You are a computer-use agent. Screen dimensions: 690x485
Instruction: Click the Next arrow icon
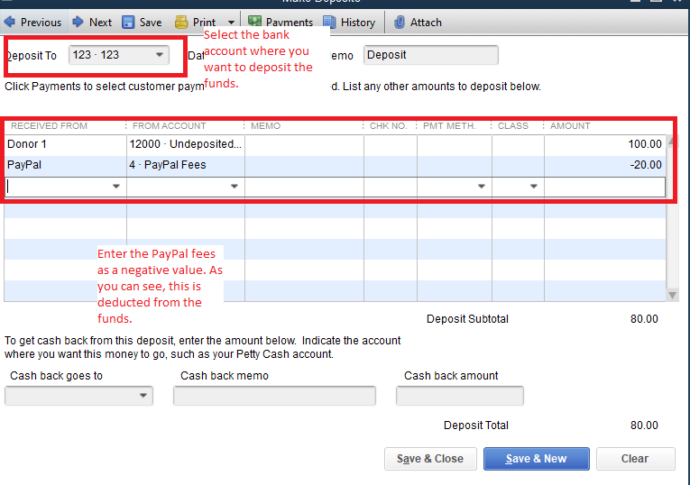tap(78, 22)
